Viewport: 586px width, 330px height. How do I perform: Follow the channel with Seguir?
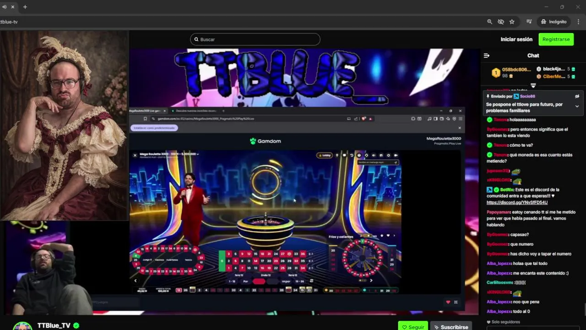tap(413, 327)
